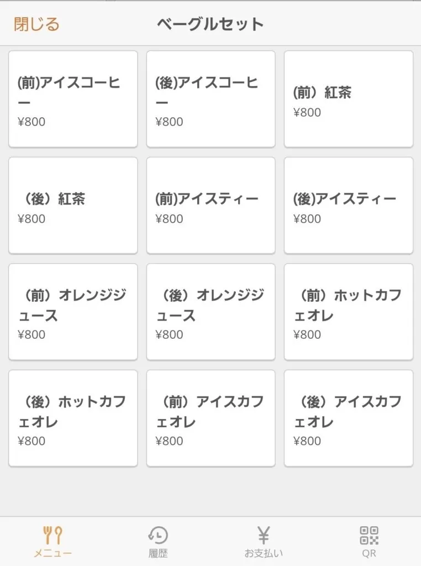Switch to the 履歴 tab label
The width and height of the screenshot is (421, 566).
[x=158, y=553]
